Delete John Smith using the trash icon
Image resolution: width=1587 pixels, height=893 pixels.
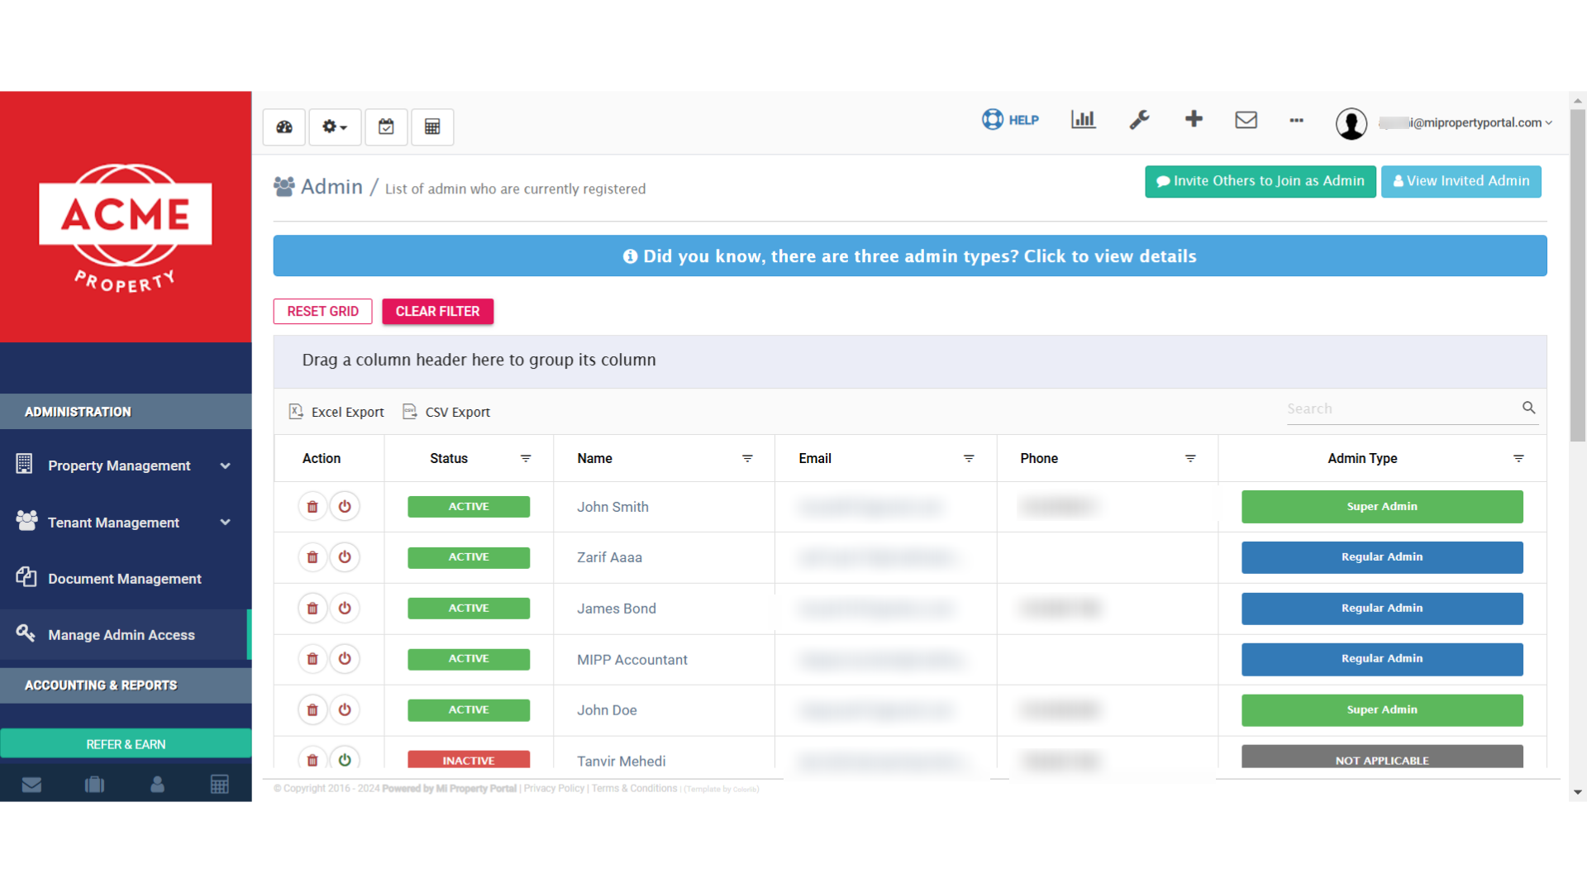(x=312, y=506)
